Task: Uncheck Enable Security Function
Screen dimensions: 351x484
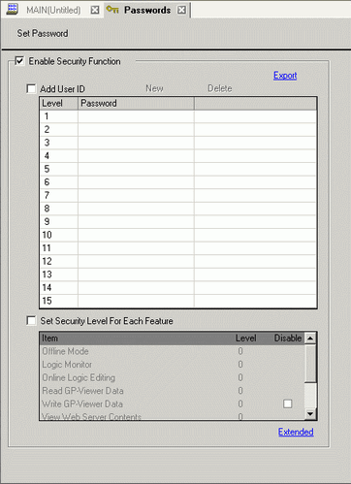Action: point(19,61)
